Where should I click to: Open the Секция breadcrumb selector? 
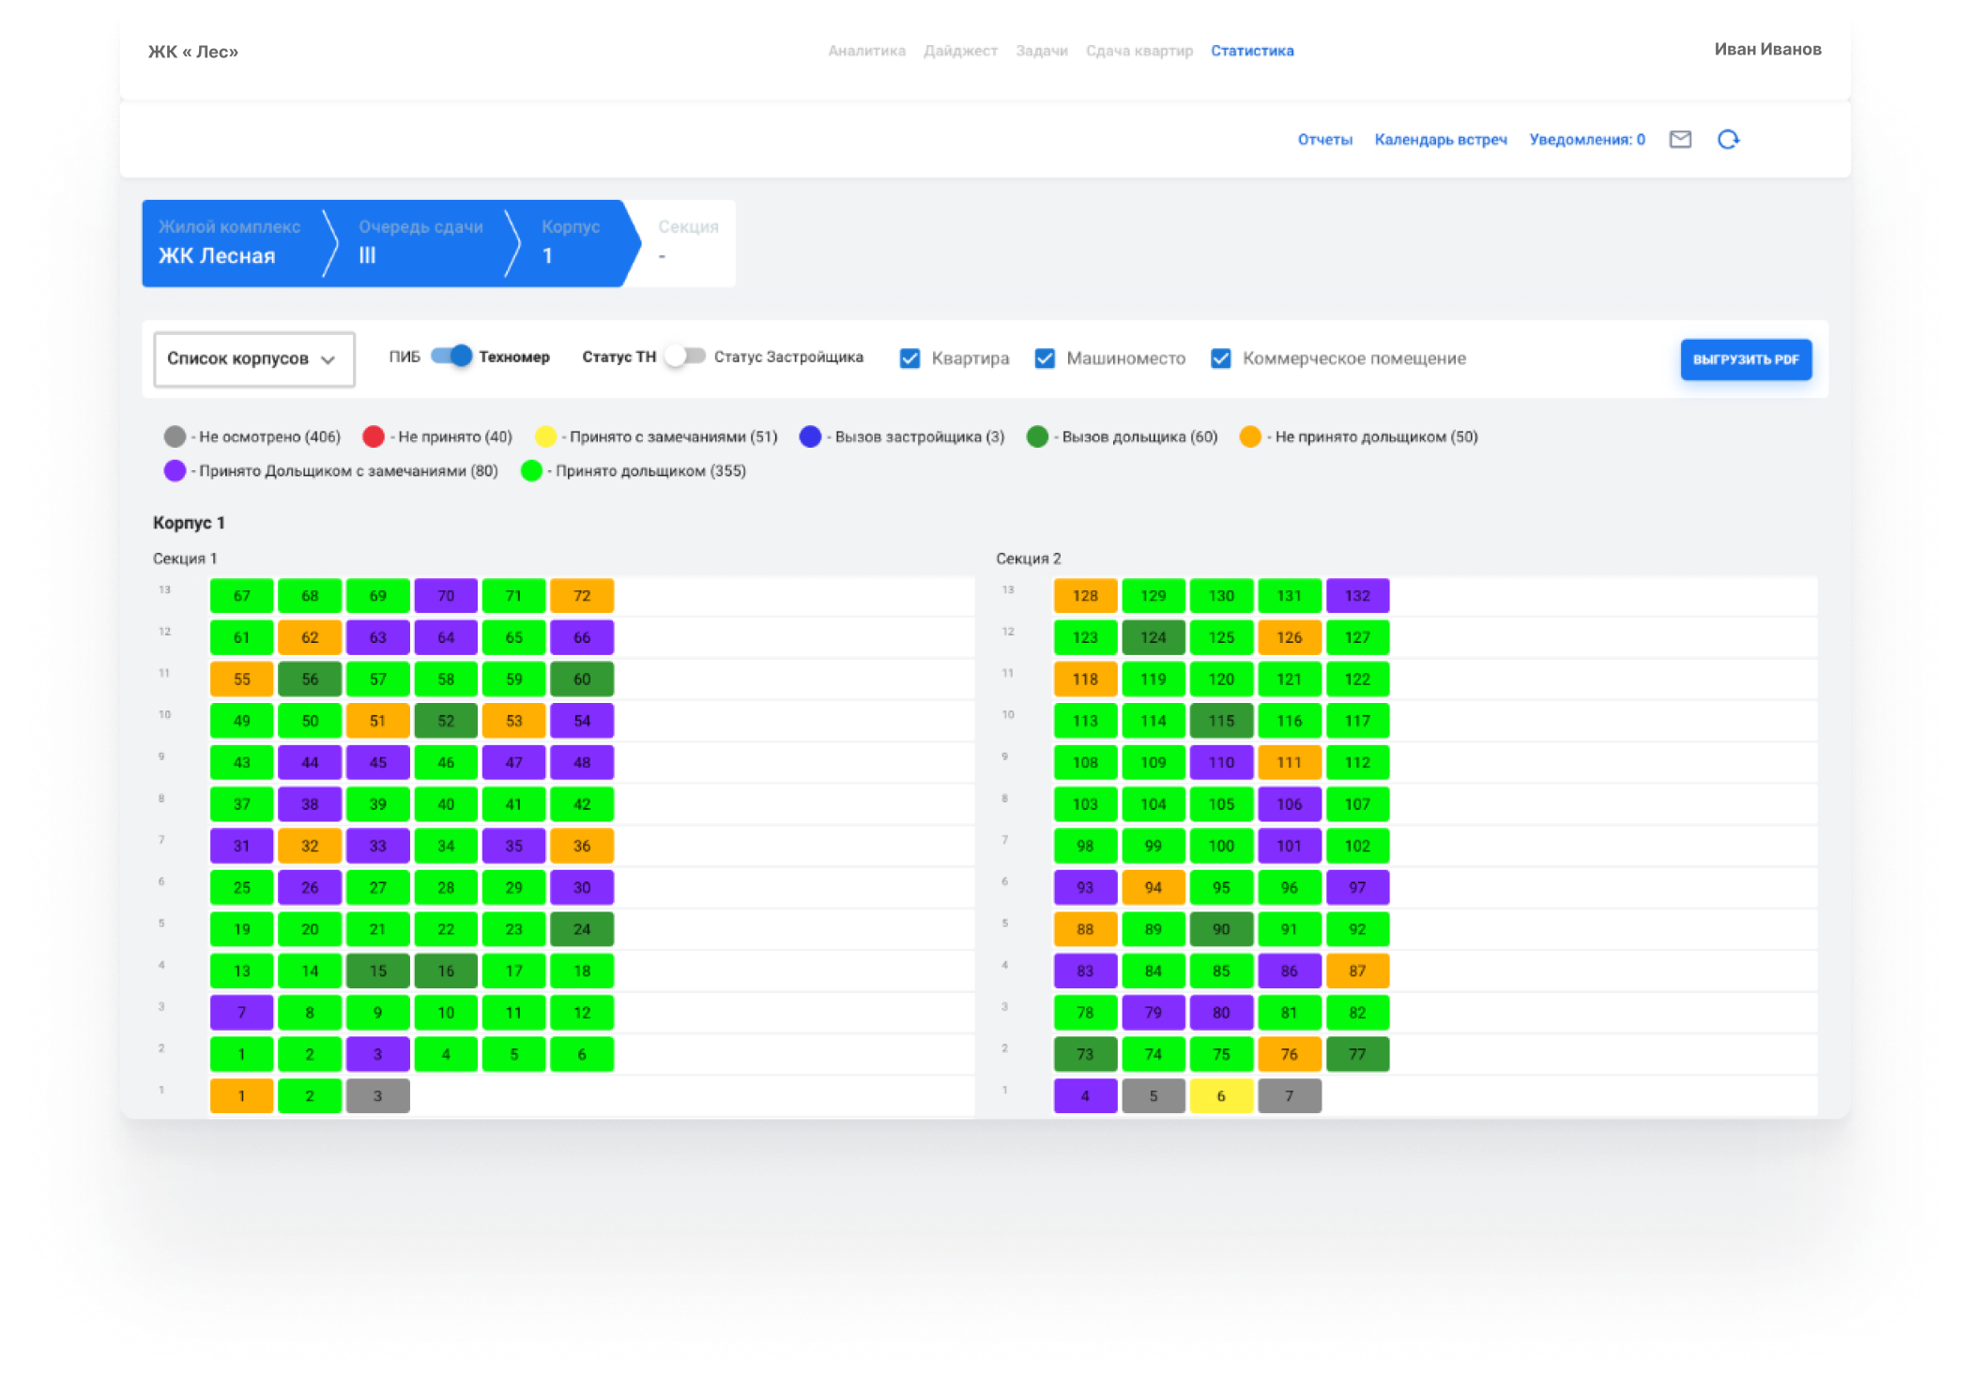[x=687, y=242]
